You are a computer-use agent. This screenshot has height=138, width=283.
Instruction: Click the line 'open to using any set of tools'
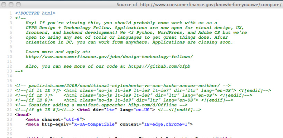127,38
